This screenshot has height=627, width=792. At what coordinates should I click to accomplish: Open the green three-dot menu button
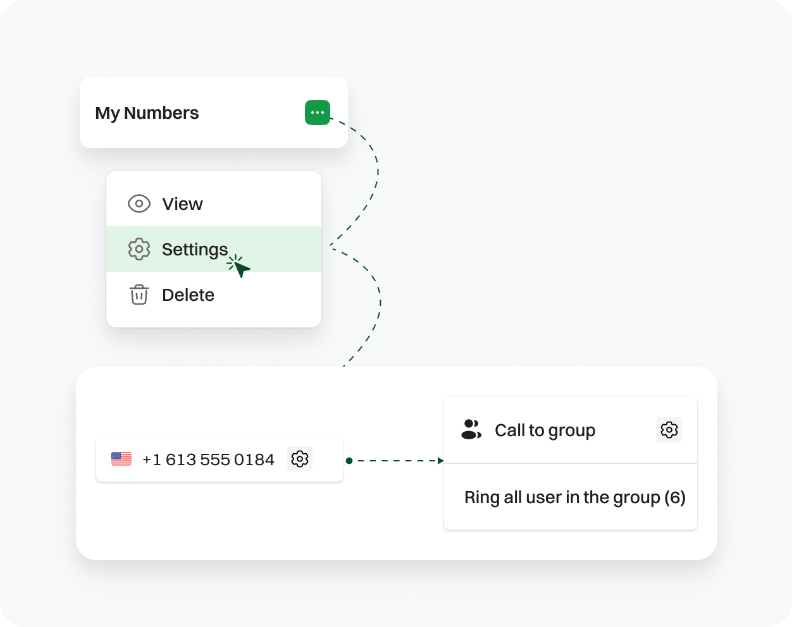pos(318,113)
